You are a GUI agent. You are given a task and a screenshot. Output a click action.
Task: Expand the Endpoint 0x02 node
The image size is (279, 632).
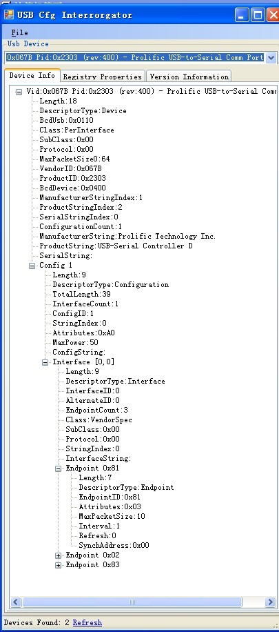coord(58,556)
